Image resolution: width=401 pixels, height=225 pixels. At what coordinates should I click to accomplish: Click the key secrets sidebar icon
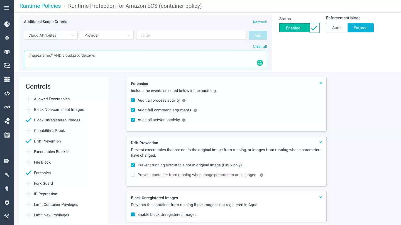7,175
